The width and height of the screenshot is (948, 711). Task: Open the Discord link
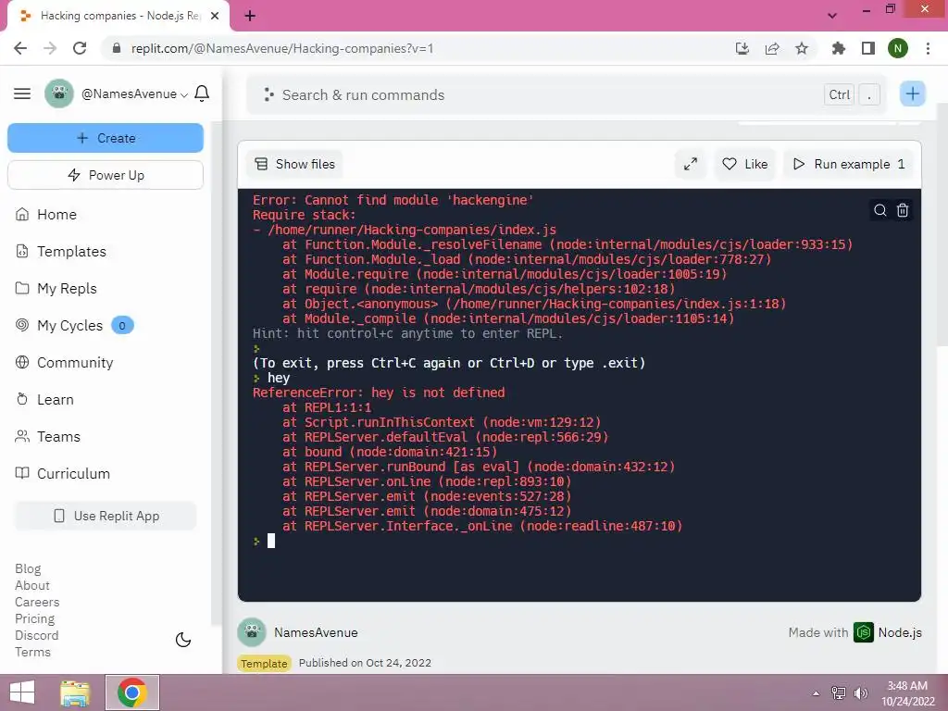point(36,635)
